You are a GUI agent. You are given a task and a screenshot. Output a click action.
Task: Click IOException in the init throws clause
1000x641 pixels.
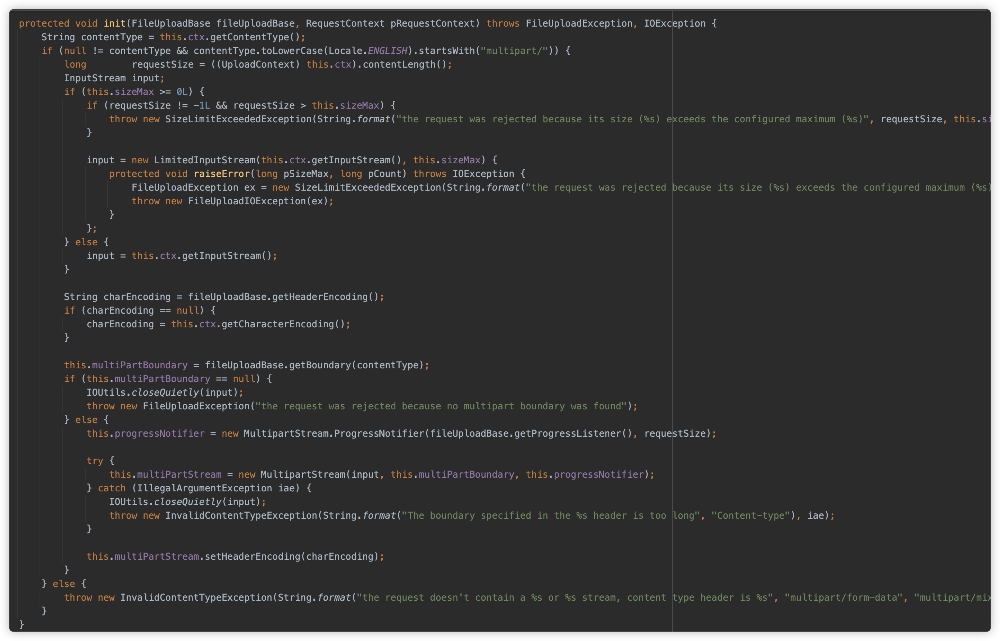pos(674,23)
